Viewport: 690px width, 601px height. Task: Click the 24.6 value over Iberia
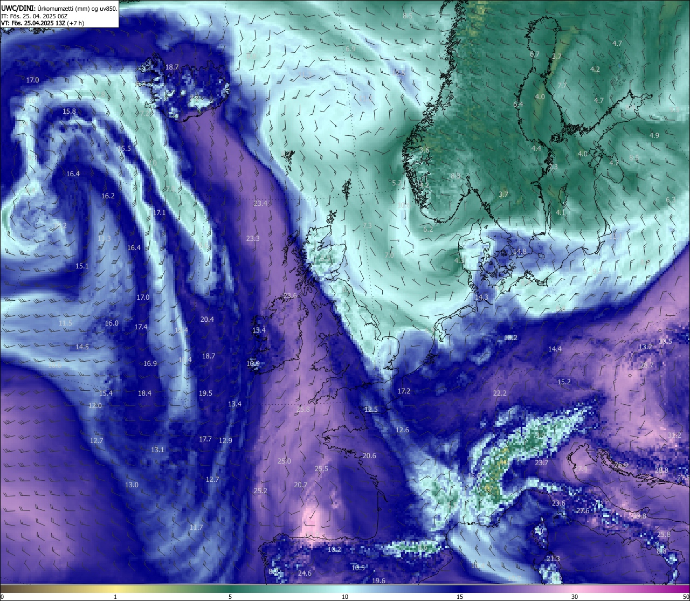coord(305,573)
